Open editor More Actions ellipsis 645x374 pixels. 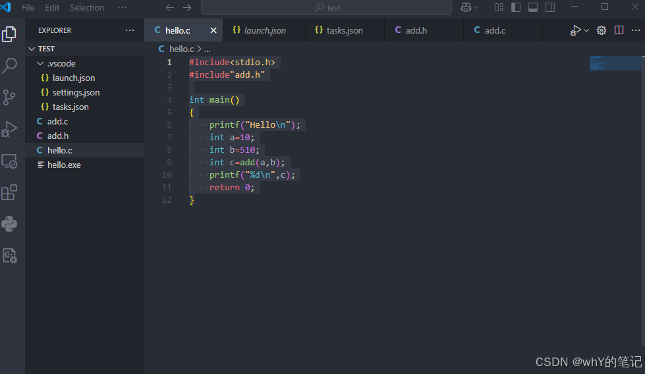636,30
